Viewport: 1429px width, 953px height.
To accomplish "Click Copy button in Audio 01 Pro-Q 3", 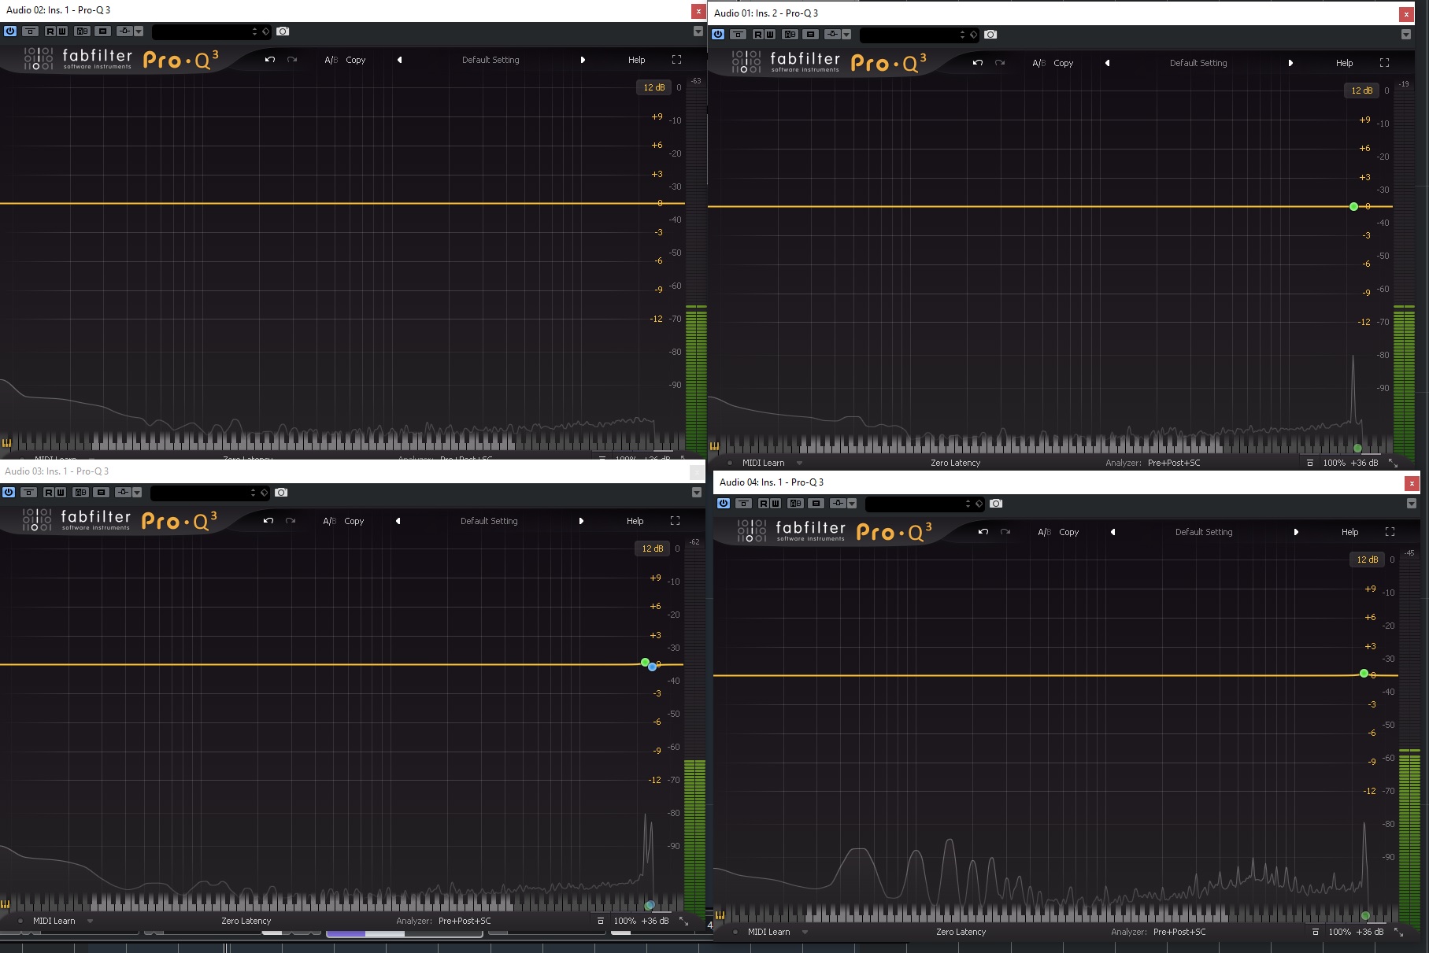I will 1063,63.
